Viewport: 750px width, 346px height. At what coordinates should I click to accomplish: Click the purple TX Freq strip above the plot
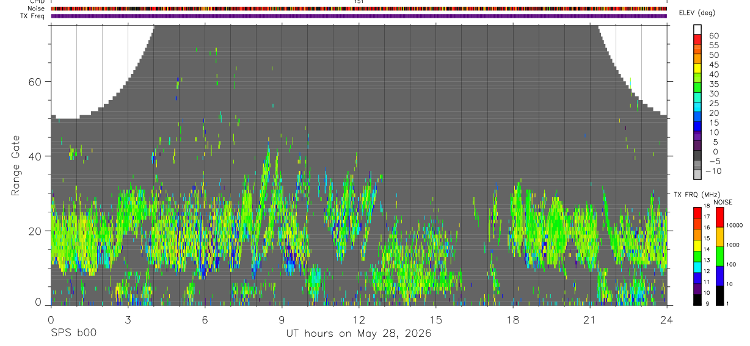point(359,16)
